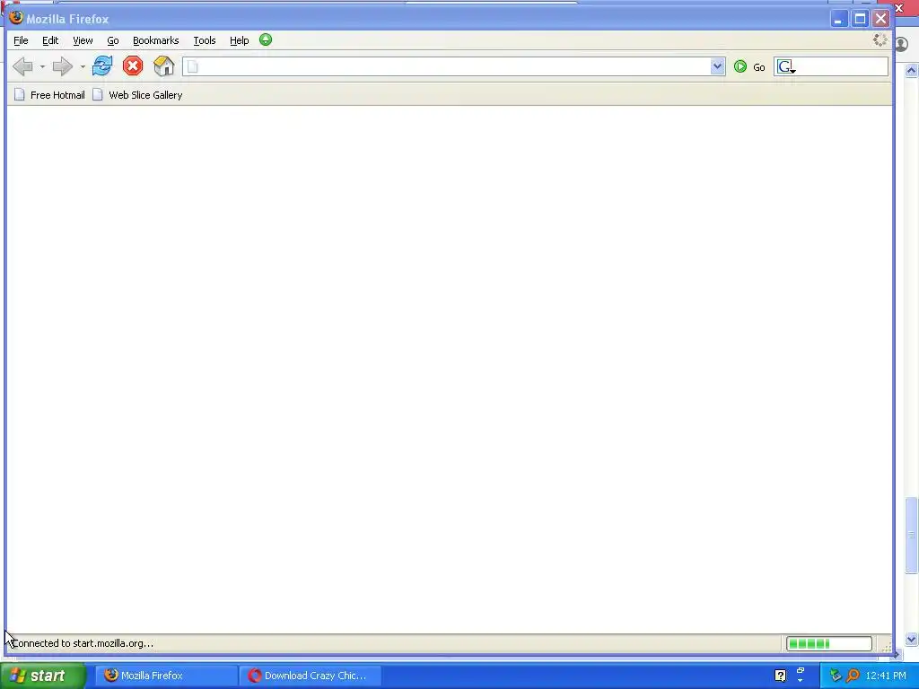This screenshot has height=689, width=919.
Task: Click the status text 'Connected to start.mozilla.org...'
Action: [83, 643]
